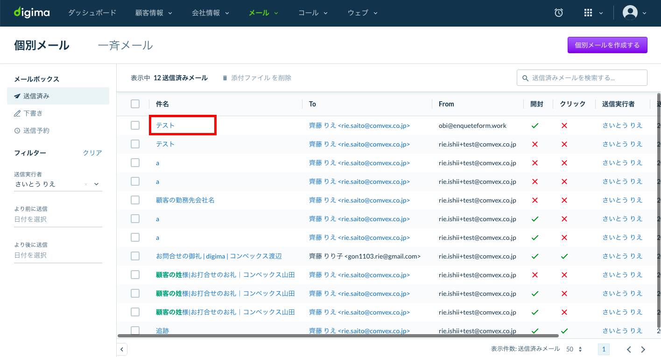Open the alarm clock reminders icon
661x357 pixels.
(559, 13)
